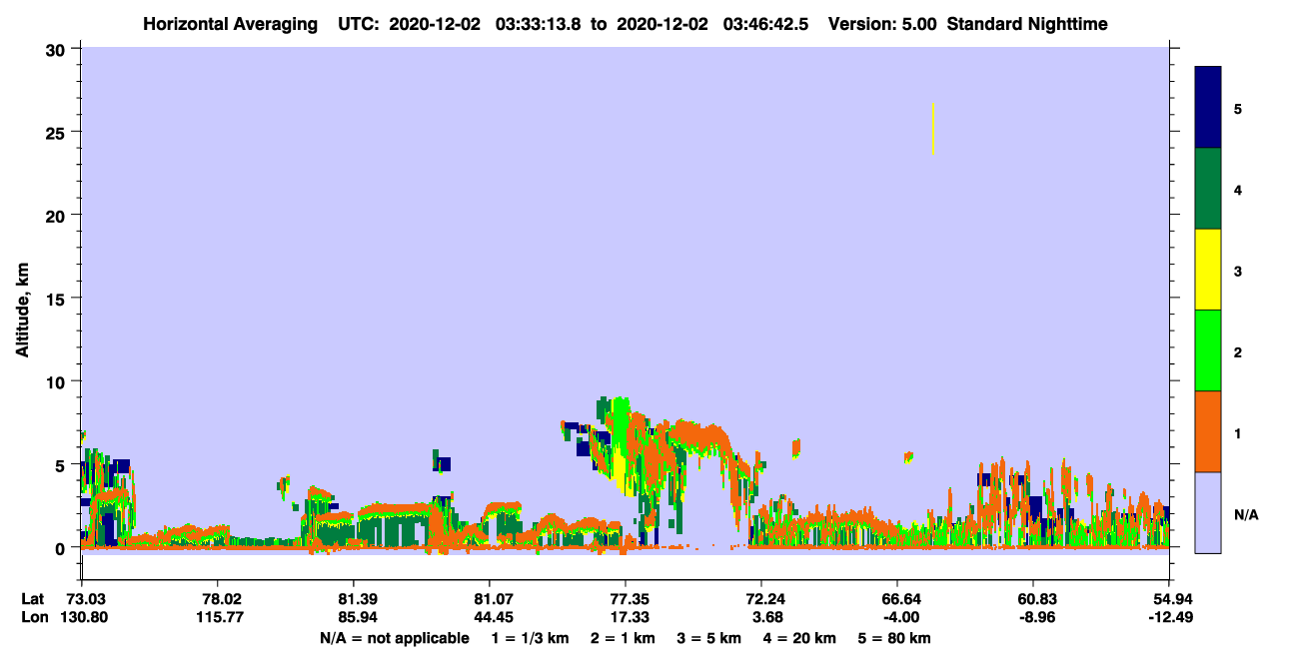Click the colorbar label 5

point(1238,109)
